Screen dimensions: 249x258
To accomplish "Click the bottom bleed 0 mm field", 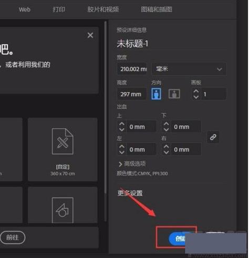I will [x=186, y=127].
